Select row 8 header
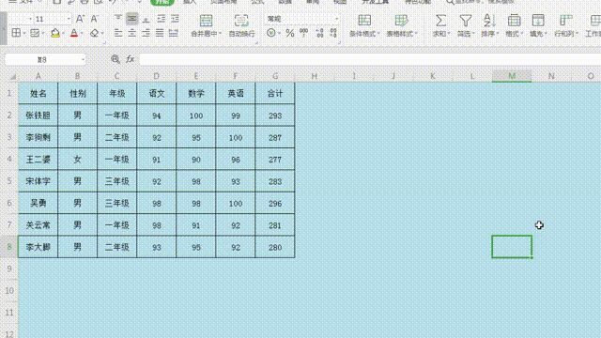 tap(9, 247)
